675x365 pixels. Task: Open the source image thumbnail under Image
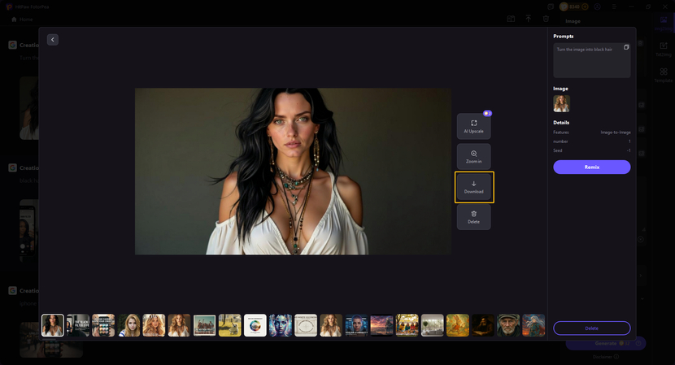[561, 103]
